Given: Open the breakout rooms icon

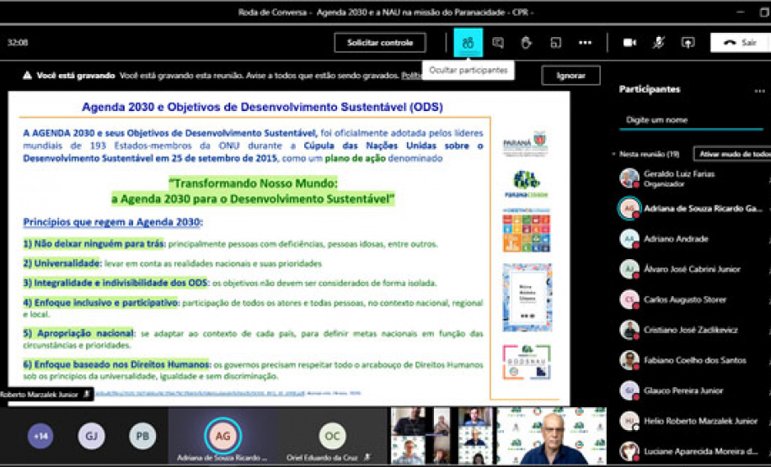Looking at the screenshot, I should point(555,42).
